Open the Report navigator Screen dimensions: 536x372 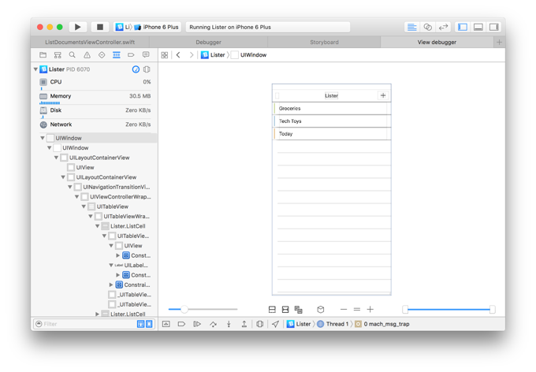click(146, 54)
